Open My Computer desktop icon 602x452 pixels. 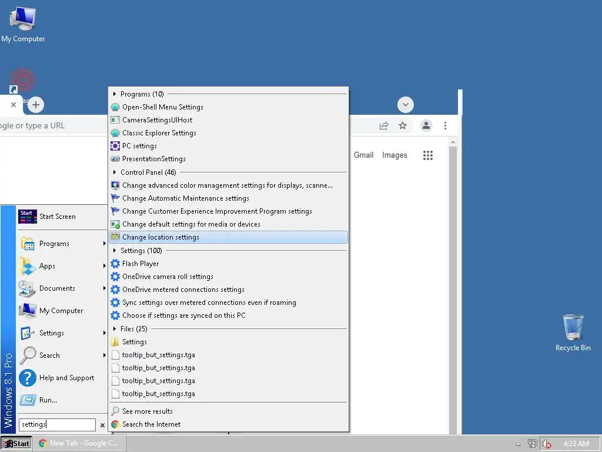click(23, 25)
